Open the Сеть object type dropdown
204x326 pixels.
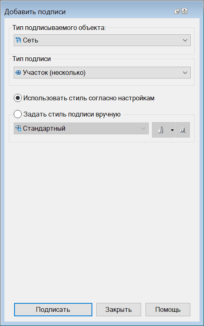[x=102, y=40]
